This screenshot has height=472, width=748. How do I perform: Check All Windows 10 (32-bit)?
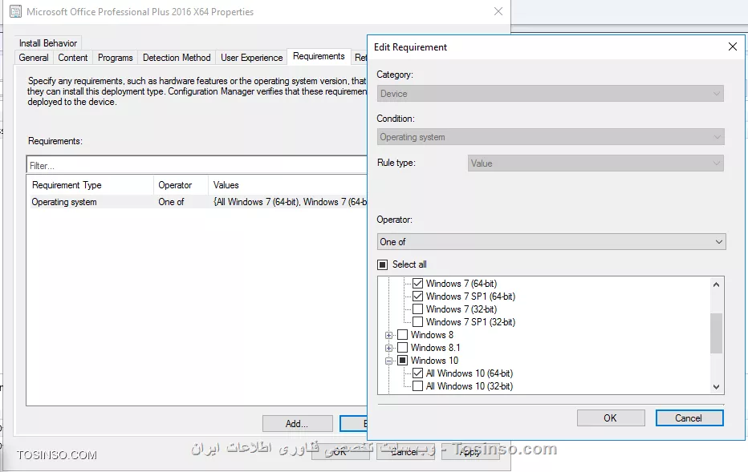tap(417, 386)
